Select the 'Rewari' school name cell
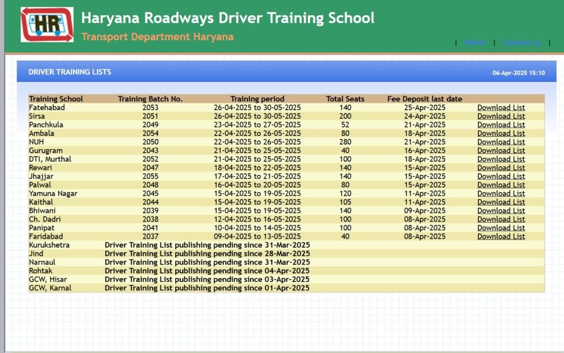The height and width of the screenshot is (353, 564). [40, 168]
